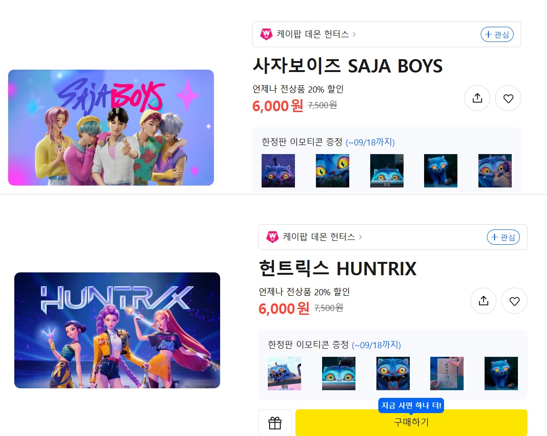Select last tiger emoticon in SAJA BOYS row

point(495,170)
